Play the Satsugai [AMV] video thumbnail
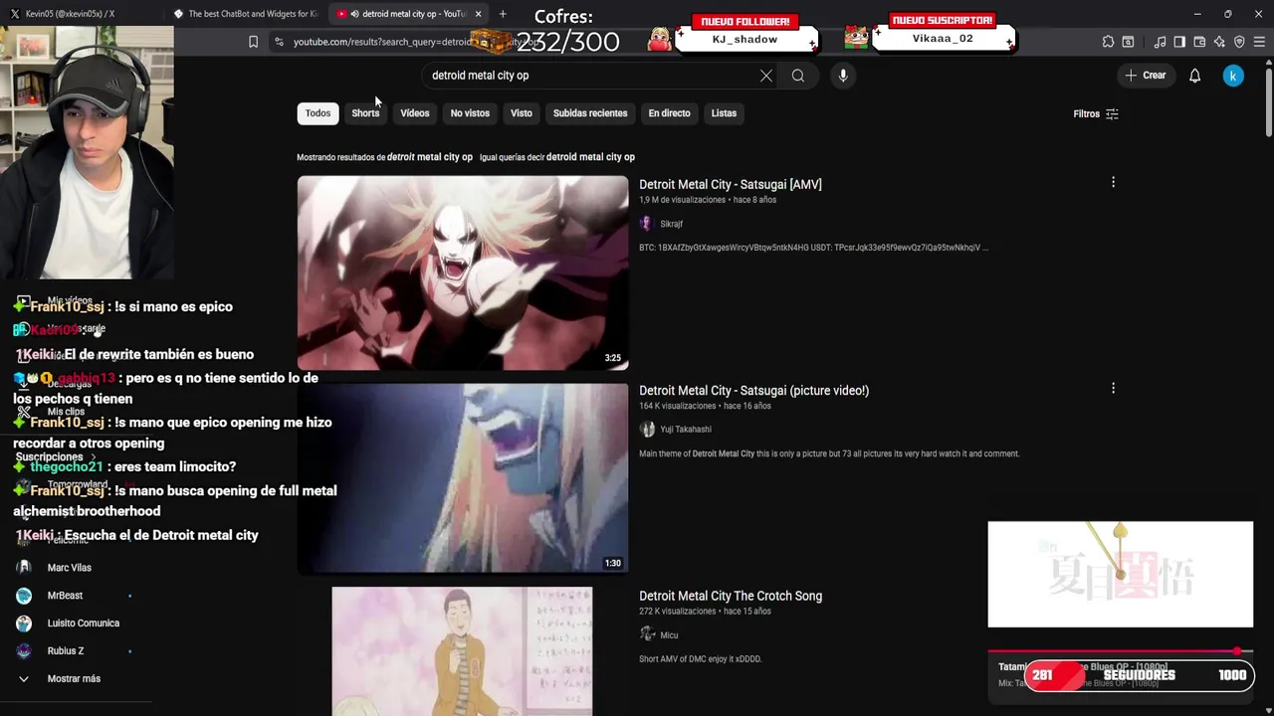The height and width of the screenshot is (716, 1274). coord(463,272)
